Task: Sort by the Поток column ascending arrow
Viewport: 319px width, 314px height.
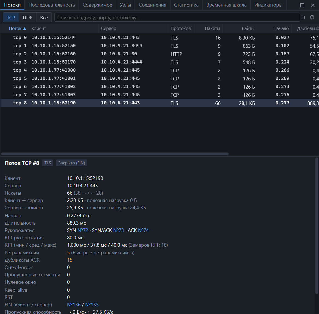Action: pos(25,28)
